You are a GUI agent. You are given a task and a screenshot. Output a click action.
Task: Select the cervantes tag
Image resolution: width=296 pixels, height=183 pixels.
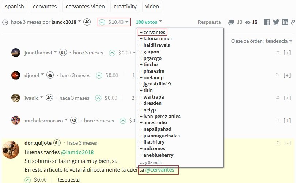tap(45, 7)
